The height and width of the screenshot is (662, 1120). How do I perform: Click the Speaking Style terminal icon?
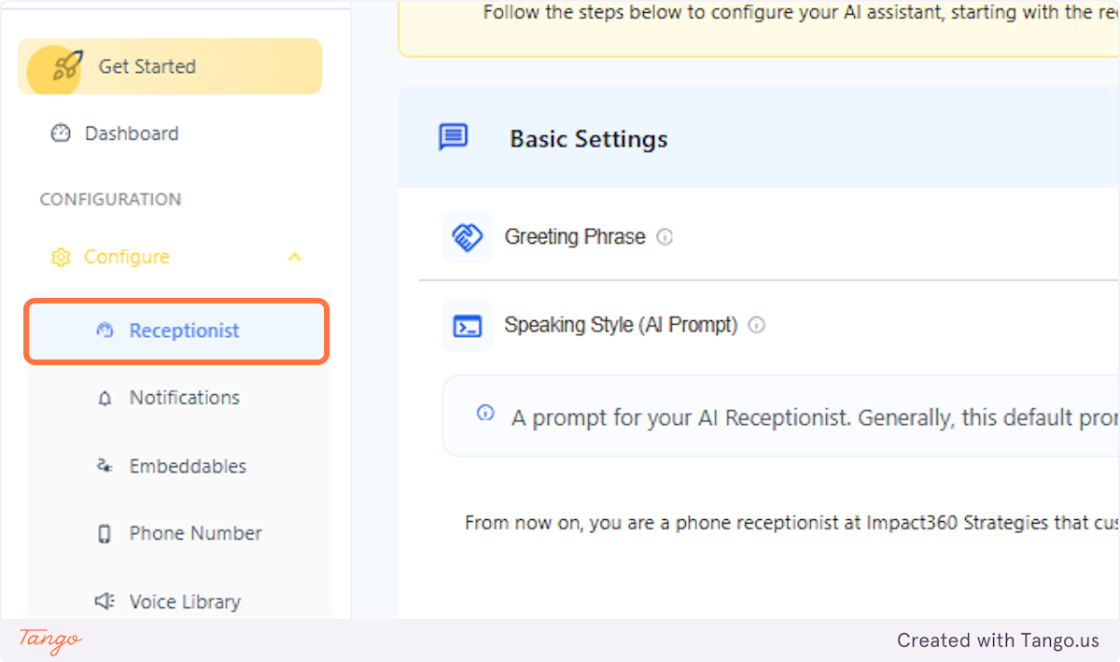point(467,325)
